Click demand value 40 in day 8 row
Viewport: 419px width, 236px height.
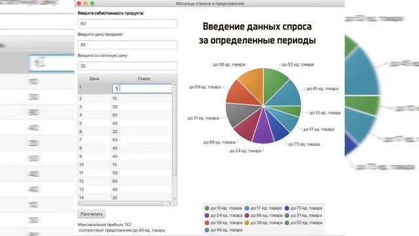click(115, 148)
